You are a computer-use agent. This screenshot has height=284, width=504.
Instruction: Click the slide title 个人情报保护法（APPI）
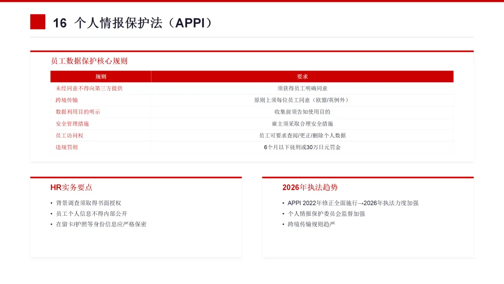[143, 23]
